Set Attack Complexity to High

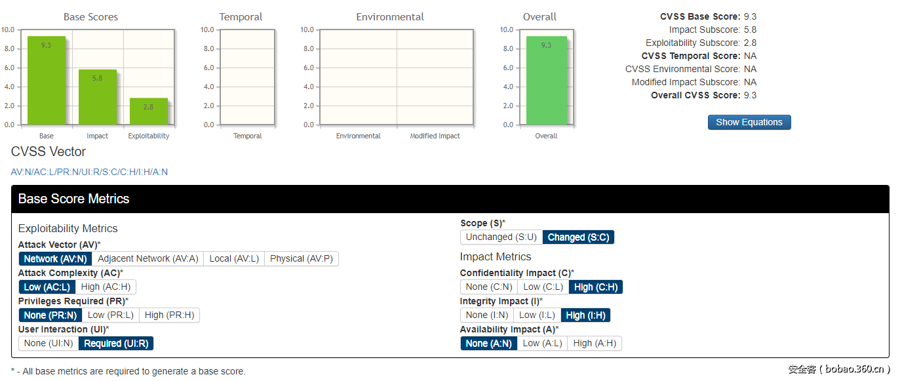point(106,287)
